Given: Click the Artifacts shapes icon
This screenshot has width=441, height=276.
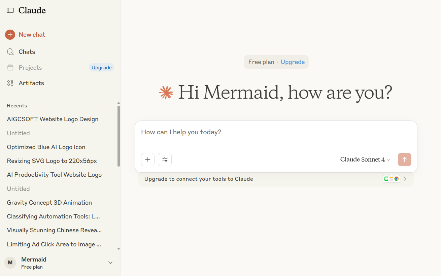Looking at the screenshot, I should coord(10,83).
